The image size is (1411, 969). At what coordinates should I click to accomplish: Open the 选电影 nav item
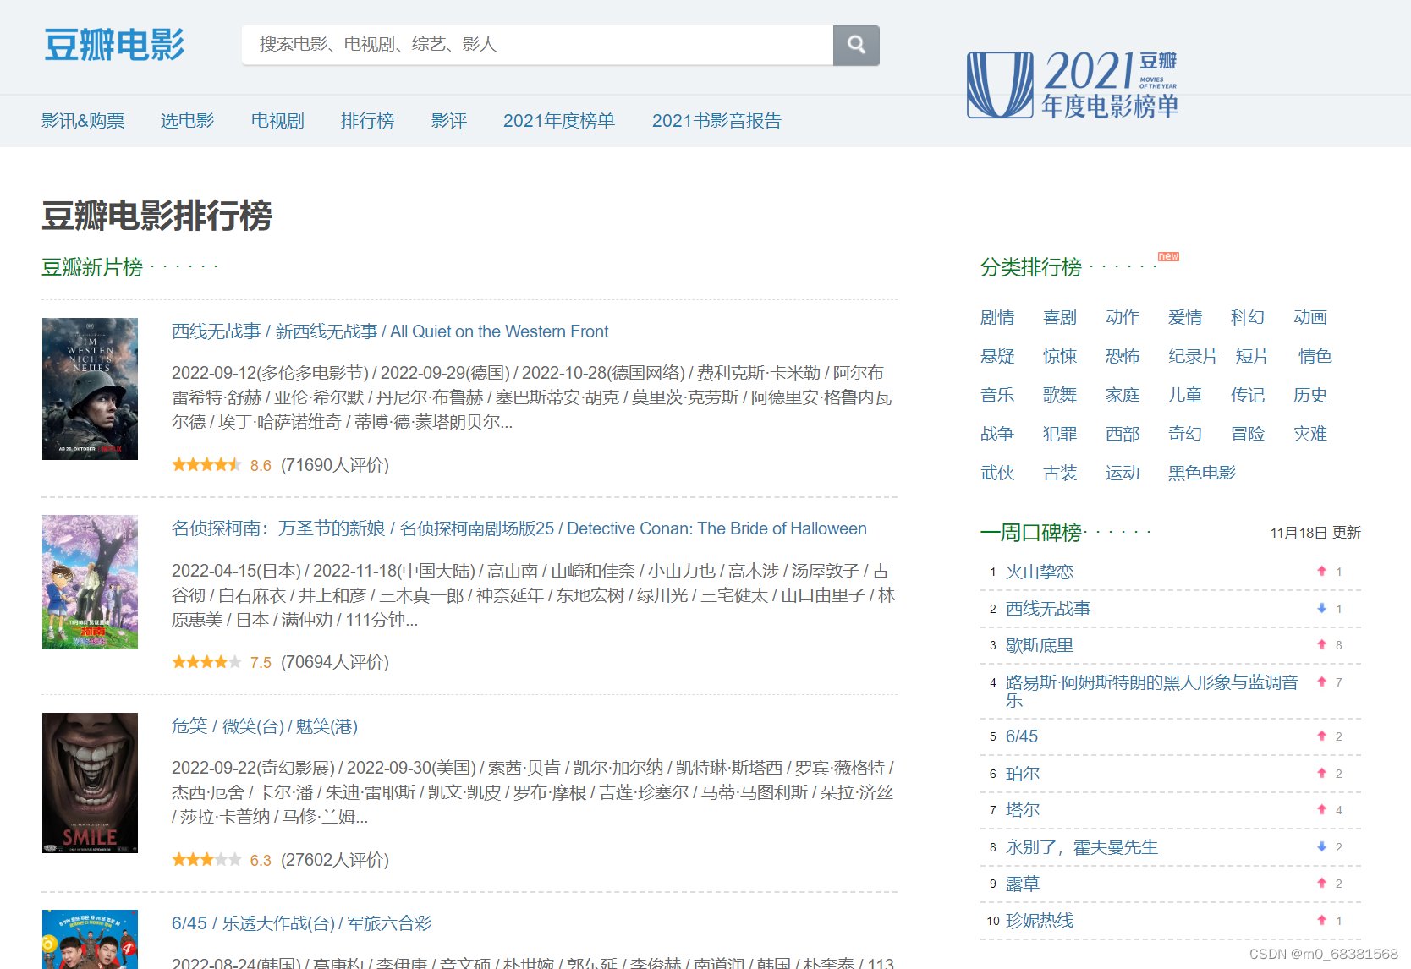tap(188, 121)
